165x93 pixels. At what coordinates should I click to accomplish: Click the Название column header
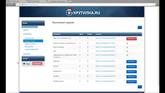click(57, 34)
